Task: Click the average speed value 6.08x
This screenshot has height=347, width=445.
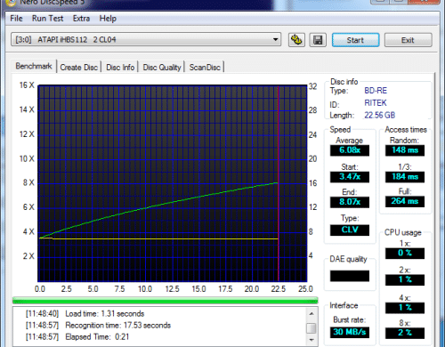Action: pyautogui.click(x=350, y=150)
